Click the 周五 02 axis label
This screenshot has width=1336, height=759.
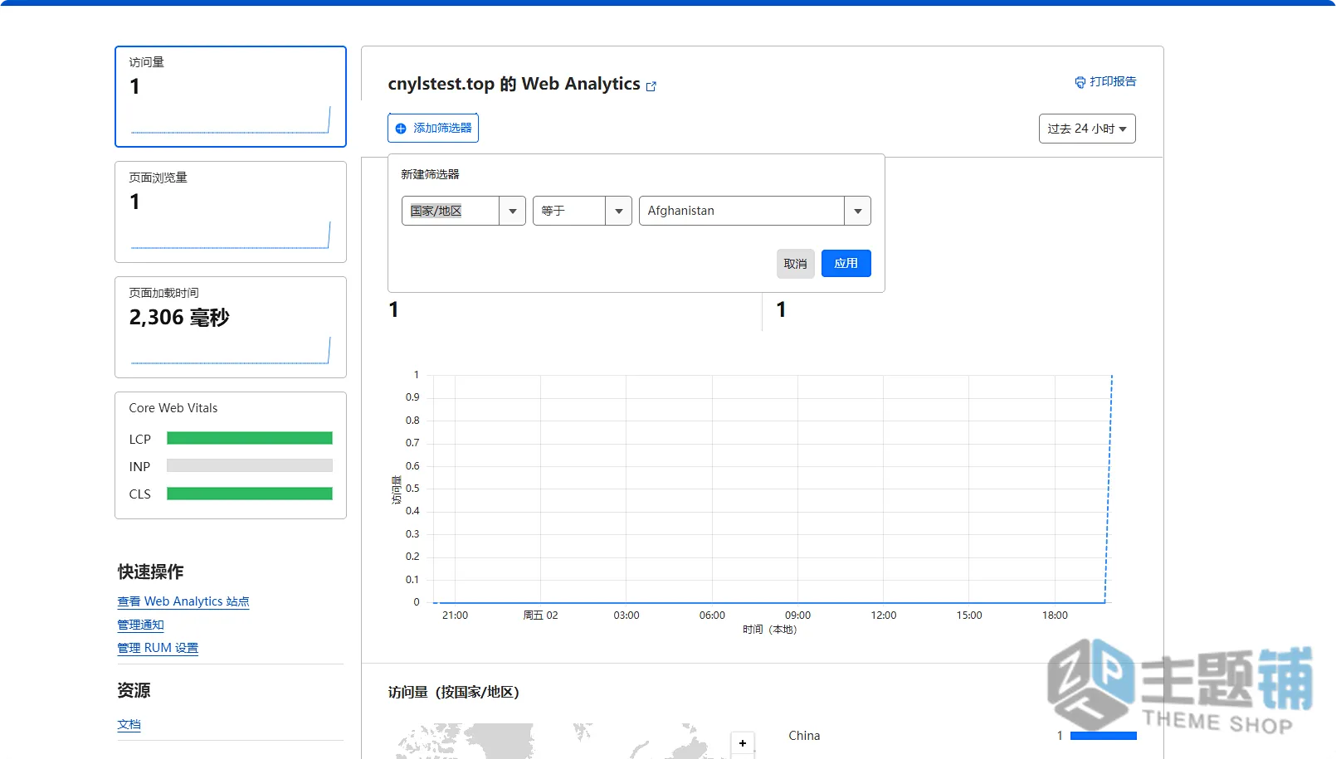pos(540,615)
